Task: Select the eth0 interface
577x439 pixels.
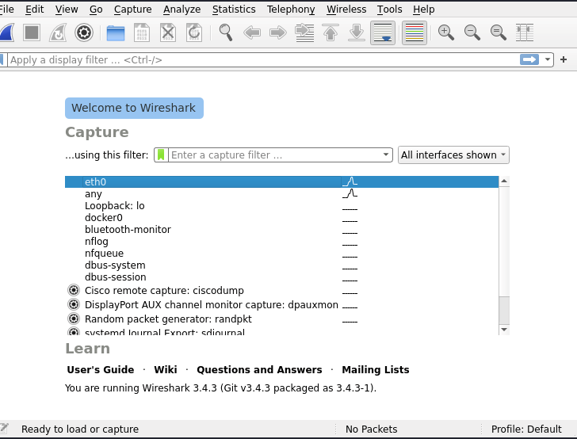Action: [x=282, y=181]
